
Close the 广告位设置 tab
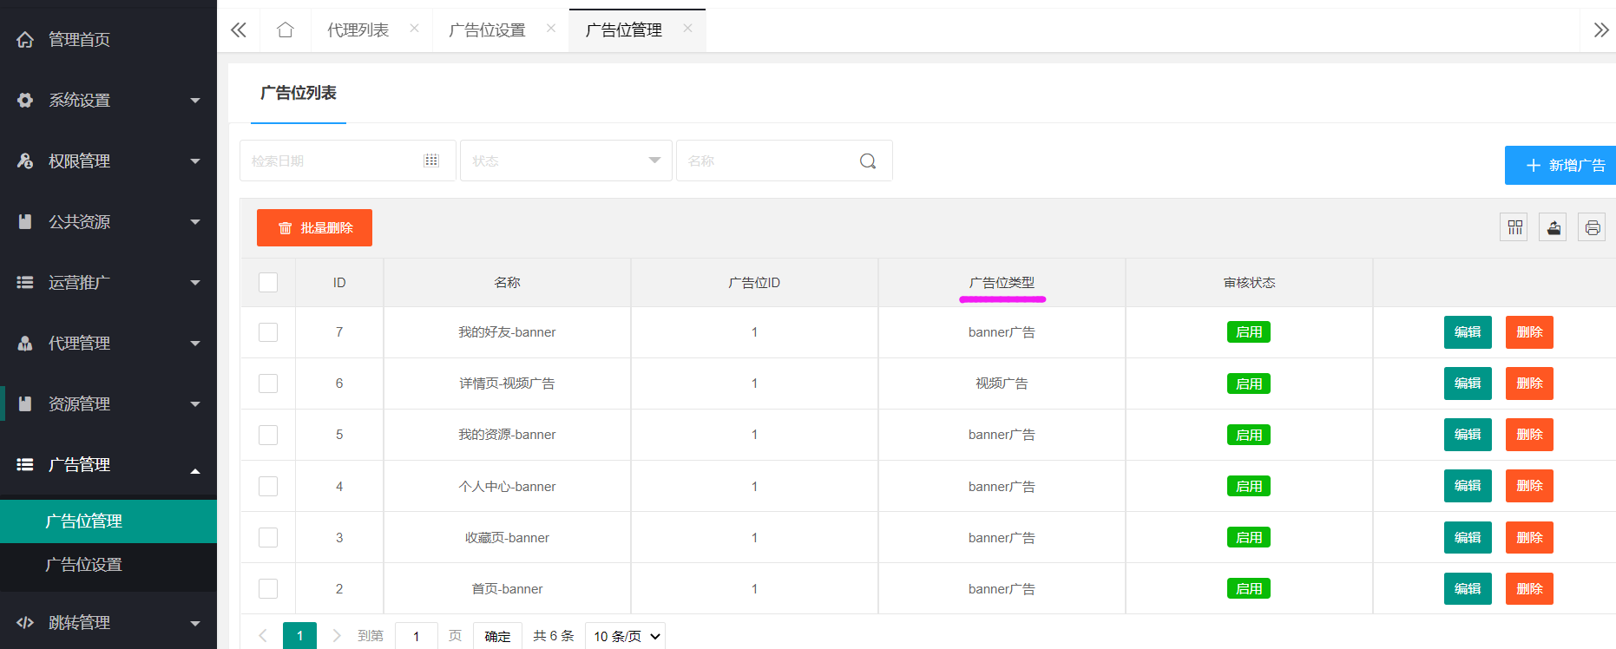point(551,29)
